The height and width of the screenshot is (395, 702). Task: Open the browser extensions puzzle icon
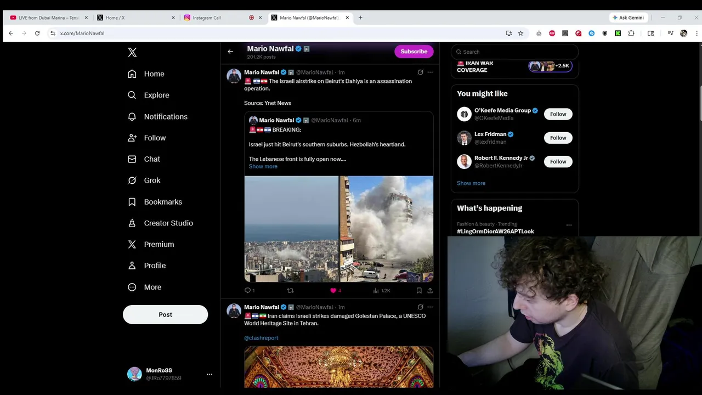[631, 33]
